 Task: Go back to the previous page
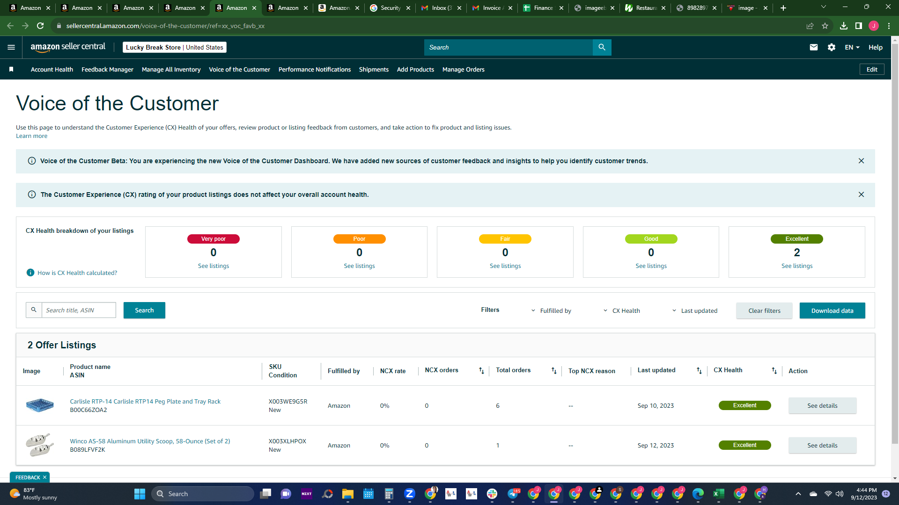click(10, 26)
